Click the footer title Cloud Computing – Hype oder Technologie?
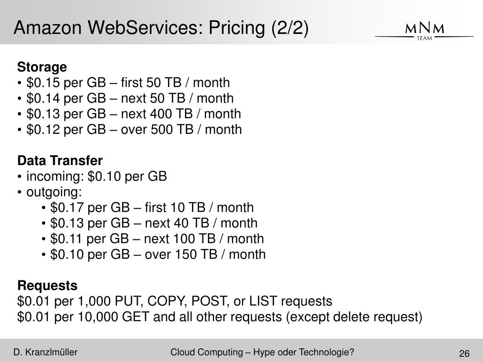 click(x=262, y=352)
